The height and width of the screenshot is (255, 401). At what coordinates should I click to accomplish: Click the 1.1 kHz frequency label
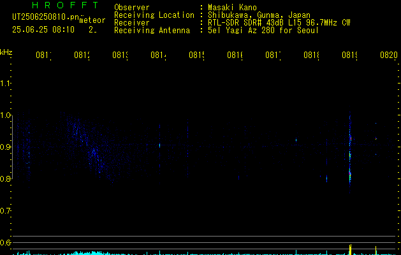5,83
